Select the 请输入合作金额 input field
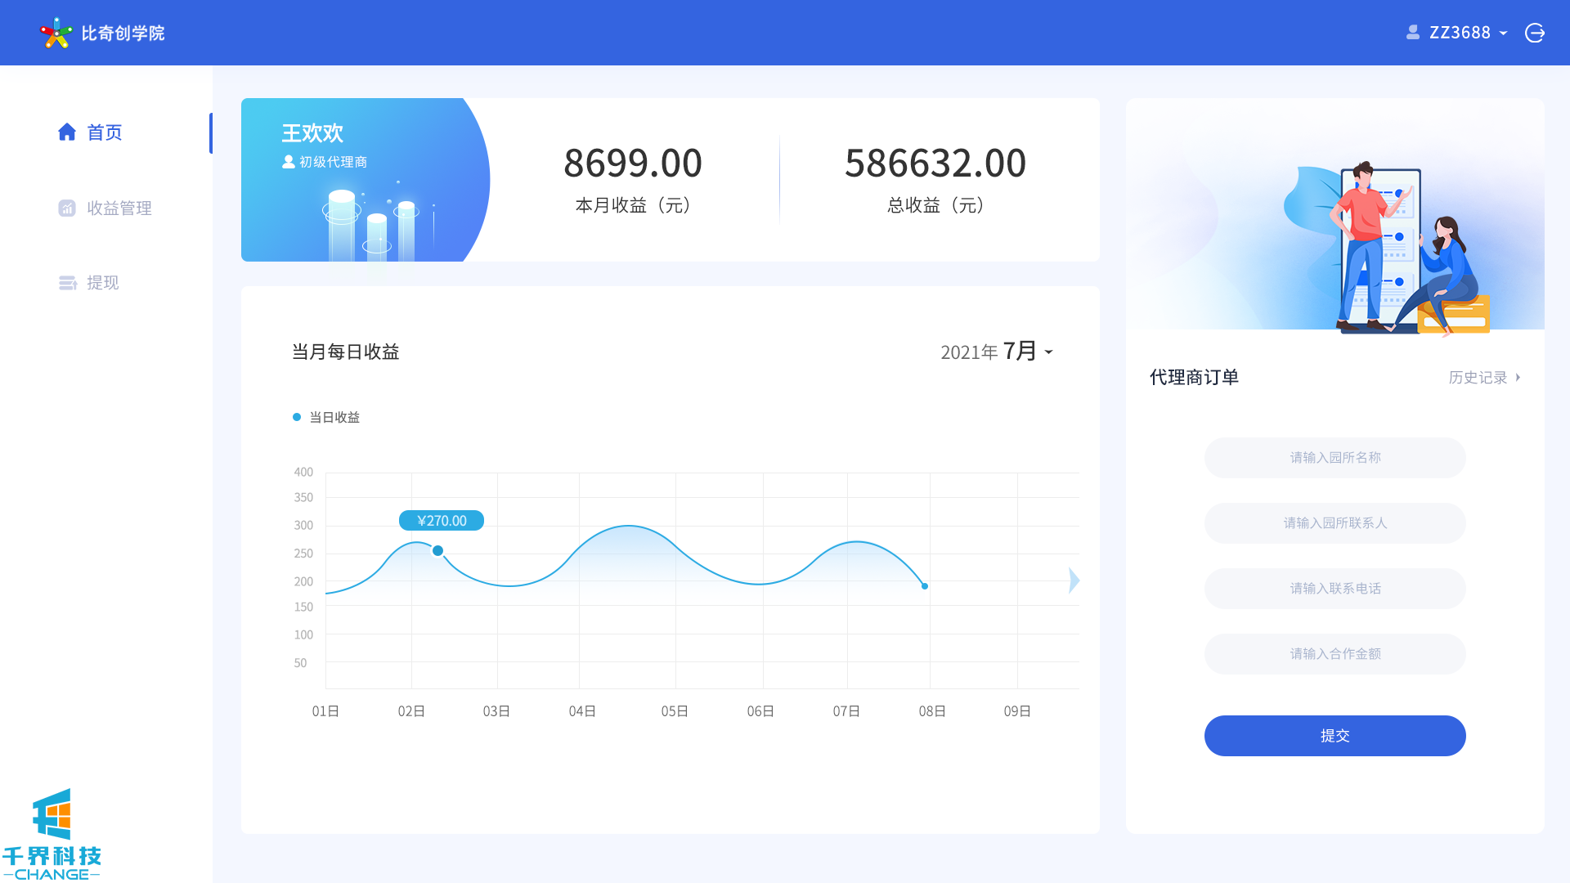This screenshot has width=1570, height=883. coord(1334,654)
